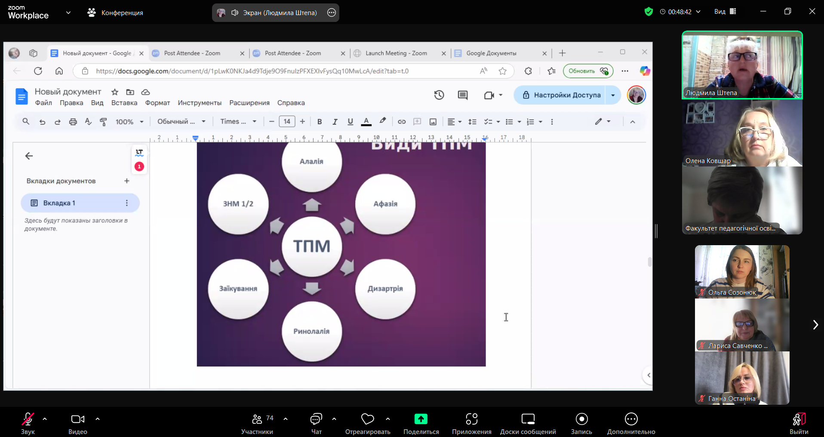The width and height of the screenshot is (824, 437).
Task: Open the 100% zoom level dropdown
Action: [x=129, y=122]
